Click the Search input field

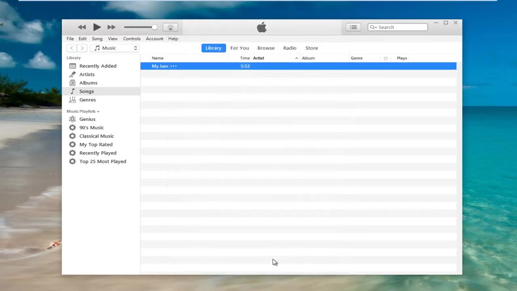[x=398, y=27]
